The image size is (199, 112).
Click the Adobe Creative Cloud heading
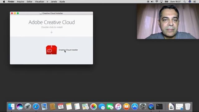52,22
